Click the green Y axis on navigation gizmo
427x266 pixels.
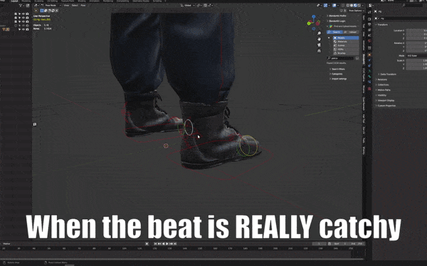[x=309, y=23]
